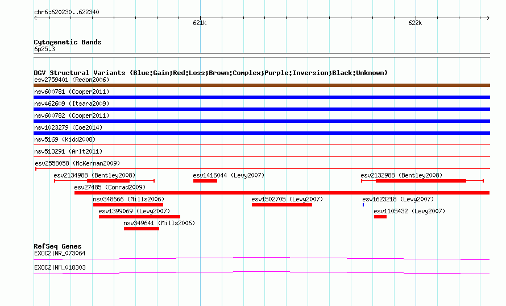Image resolution: width=506 pixels, height=306 pixels.
Task: Click the EXOC2|NR_073064 gene label
Action: coord(60,253)
